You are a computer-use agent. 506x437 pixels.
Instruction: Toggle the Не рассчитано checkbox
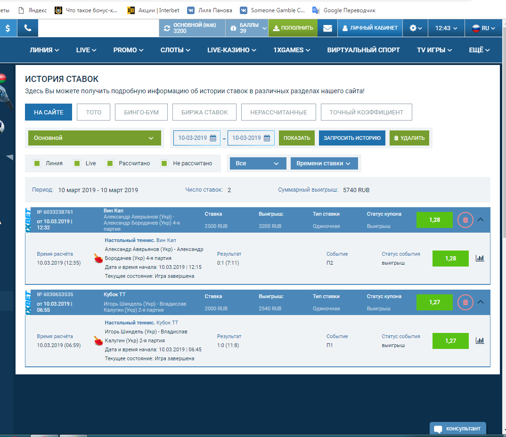[164, 163]
